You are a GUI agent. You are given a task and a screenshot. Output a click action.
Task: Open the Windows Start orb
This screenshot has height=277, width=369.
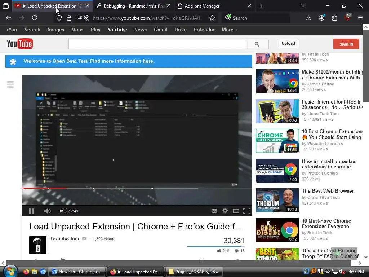click(10, 271)
